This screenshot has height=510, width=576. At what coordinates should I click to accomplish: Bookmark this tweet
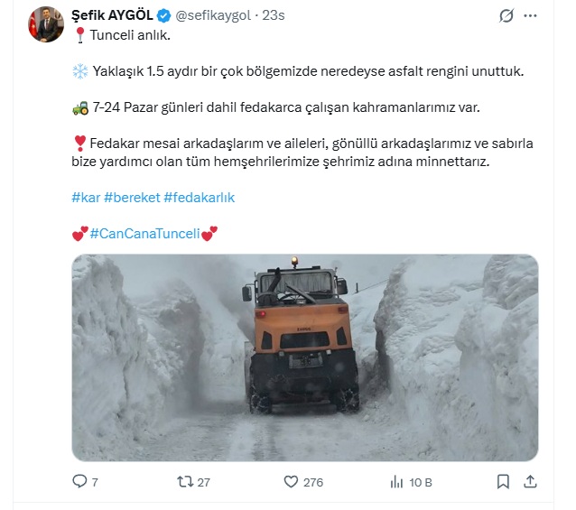[503, 482]
